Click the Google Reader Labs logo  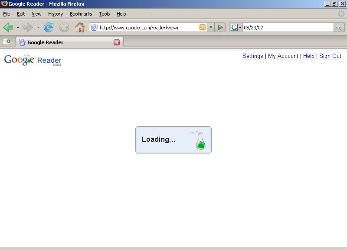click(x=33, y=60)
